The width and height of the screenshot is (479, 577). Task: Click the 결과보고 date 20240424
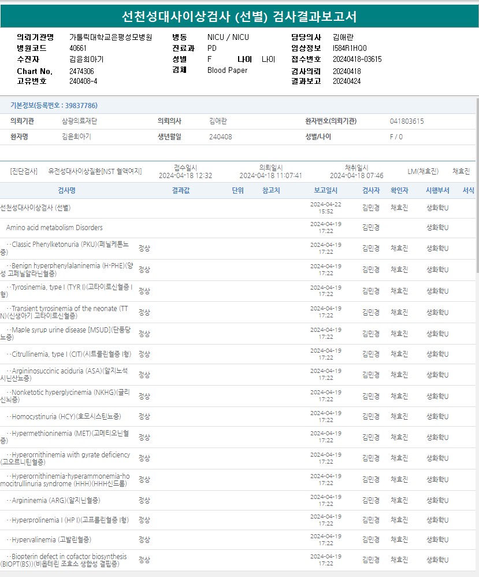tap(347, 82)
